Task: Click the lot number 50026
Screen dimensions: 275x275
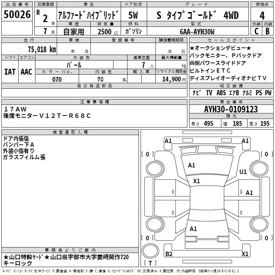Action: 16,15
